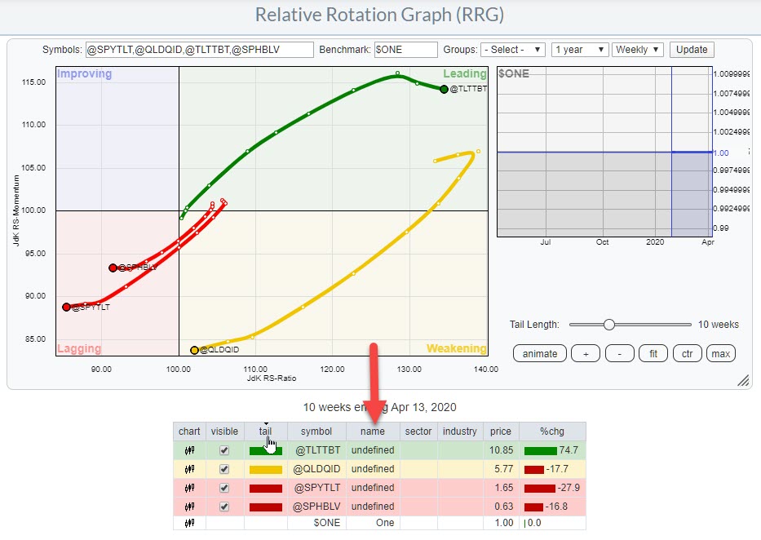Open the chart icon for @SPYTLT row
Viewport: 761px width, 540px height.
[x=189, y=487]
